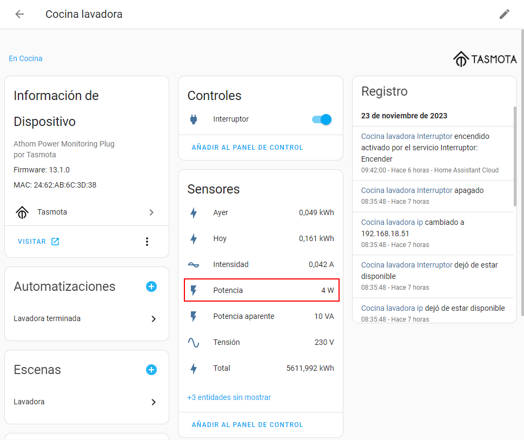This screenshot has height=440, width=524.
Task: Show the +3 entidades sin mostrar
Action: coord(229,397)
